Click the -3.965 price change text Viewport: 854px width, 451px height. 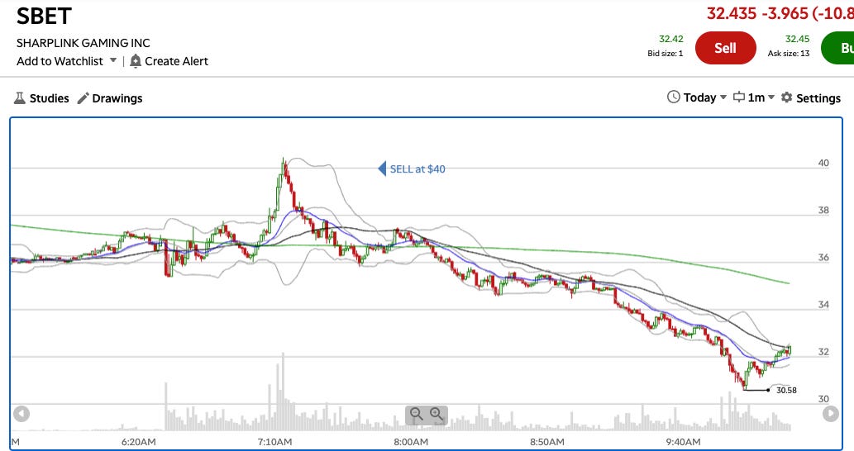point(785,13)
